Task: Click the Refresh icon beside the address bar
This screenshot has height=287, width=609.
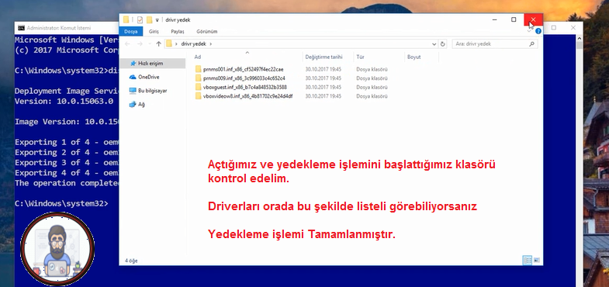Action: click(443, 44)
